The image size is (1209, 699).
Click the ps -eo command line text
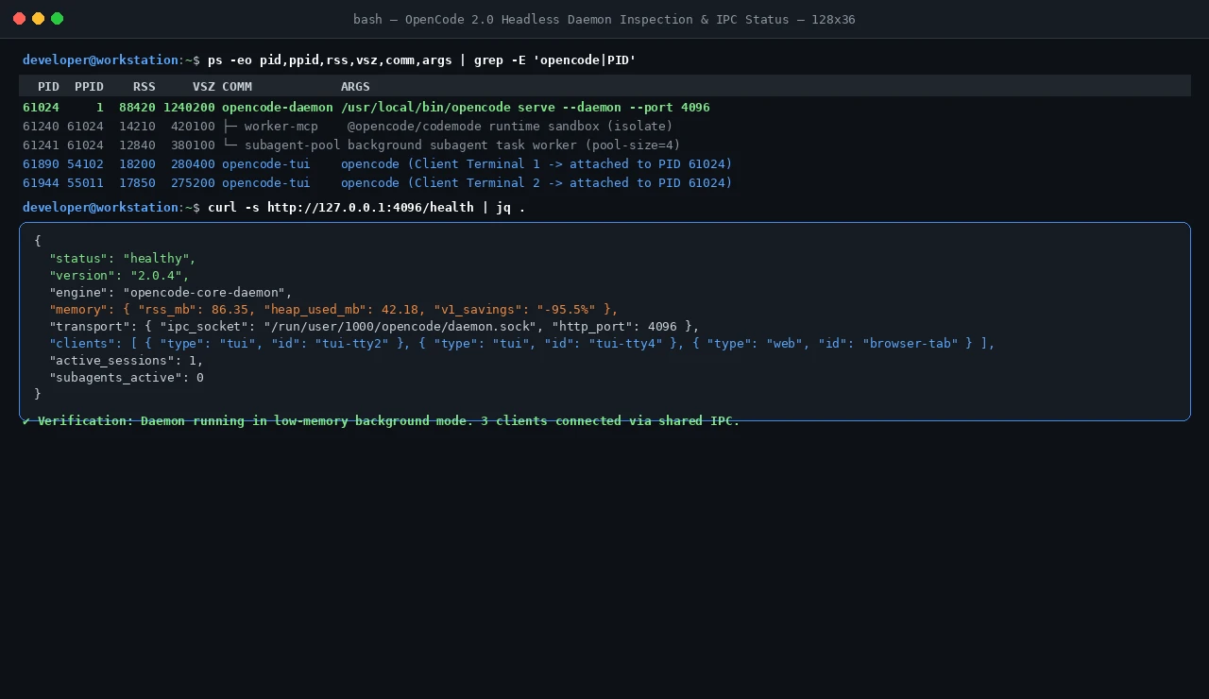tap(422, 60)
